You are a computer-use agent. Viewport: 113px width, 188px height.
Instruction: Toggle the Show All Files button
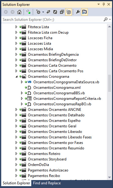tap(69, 12)
